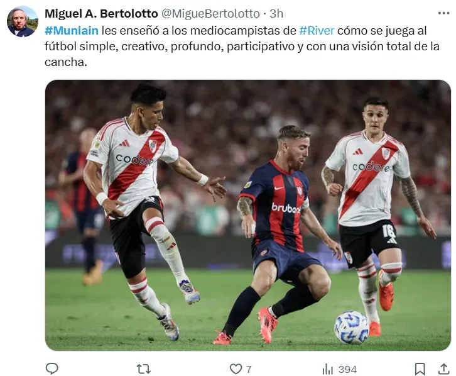Open the three-dot more options menu
The width and height of the screenshot is (456, 376).
(x=444, y=13)
